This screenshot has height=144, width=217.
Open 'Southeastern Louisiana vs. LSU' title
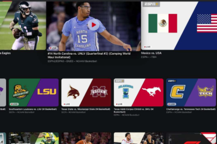point(33,109)
